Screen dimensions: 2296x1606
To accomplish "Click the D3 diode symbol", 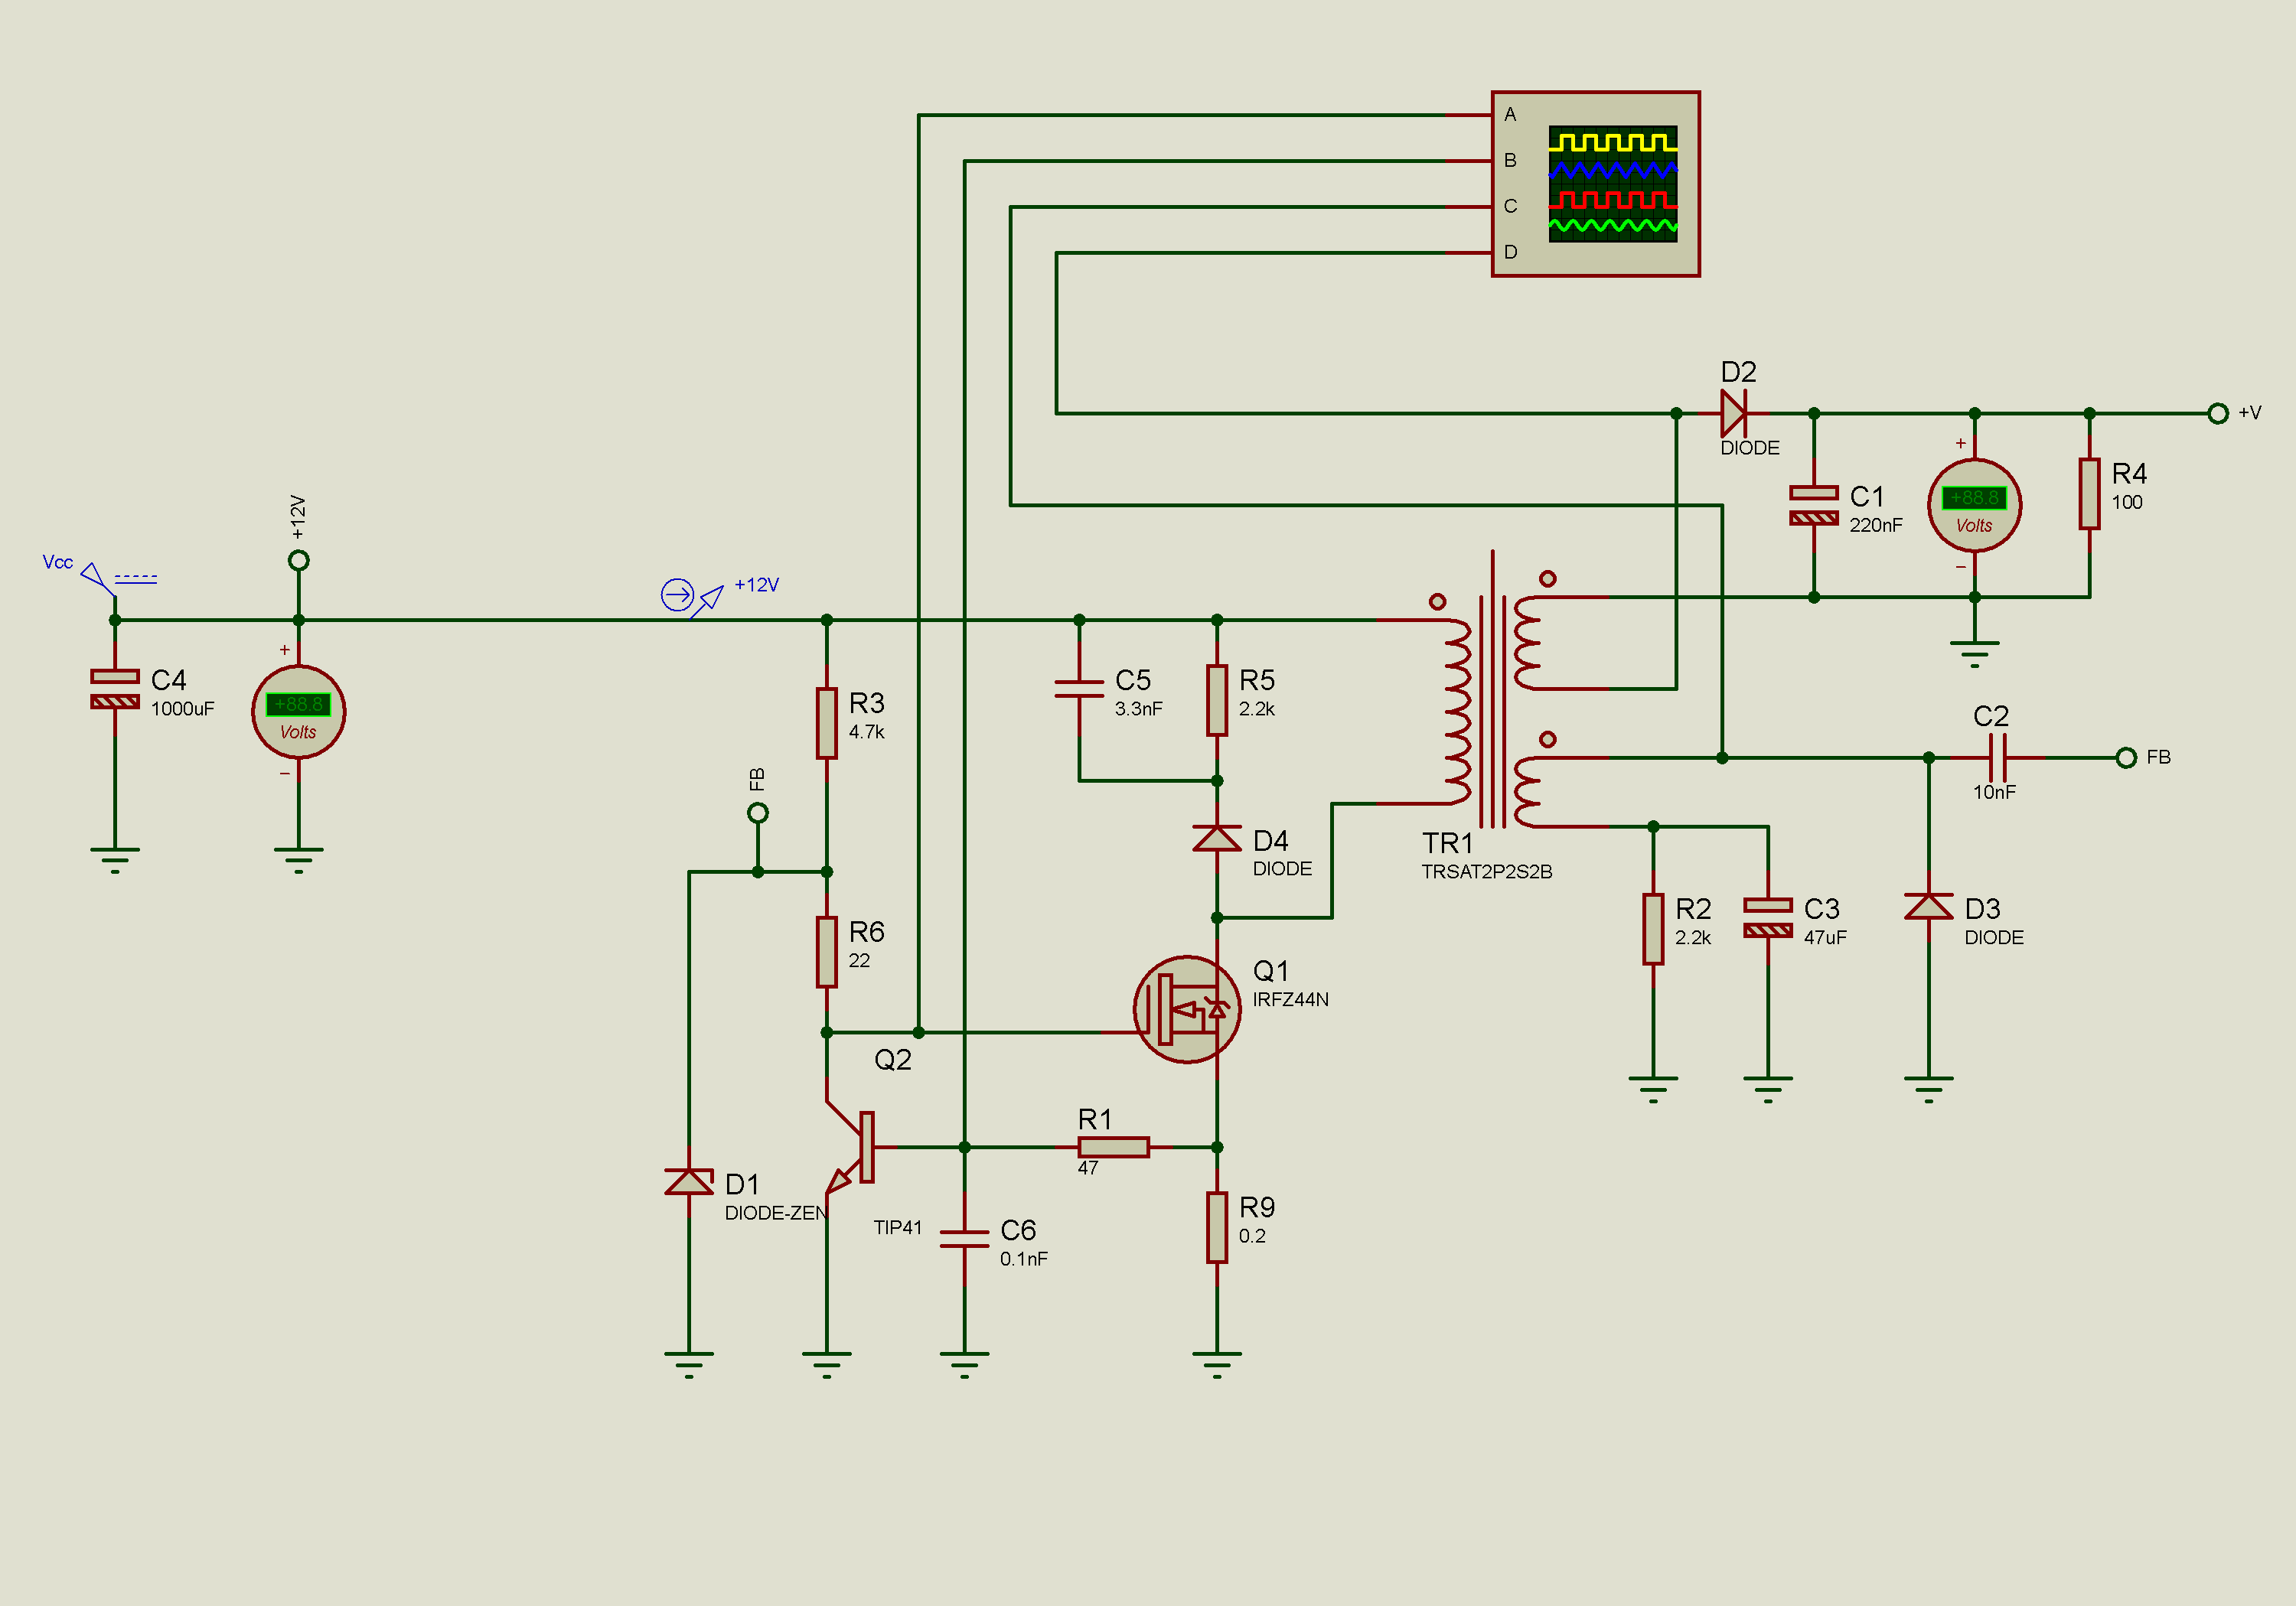I will pyautogui.click(x=1928, y=906).
